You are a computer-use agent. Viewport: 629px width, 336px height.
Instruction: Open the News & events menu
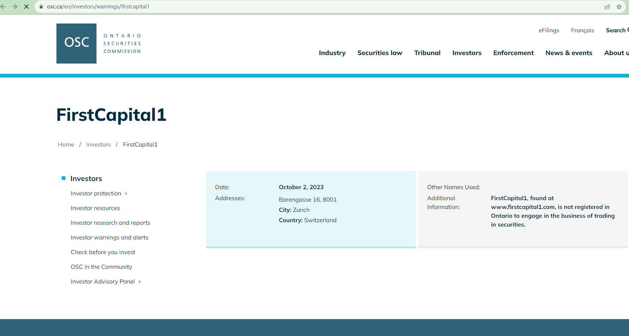(x=569, y=53)
